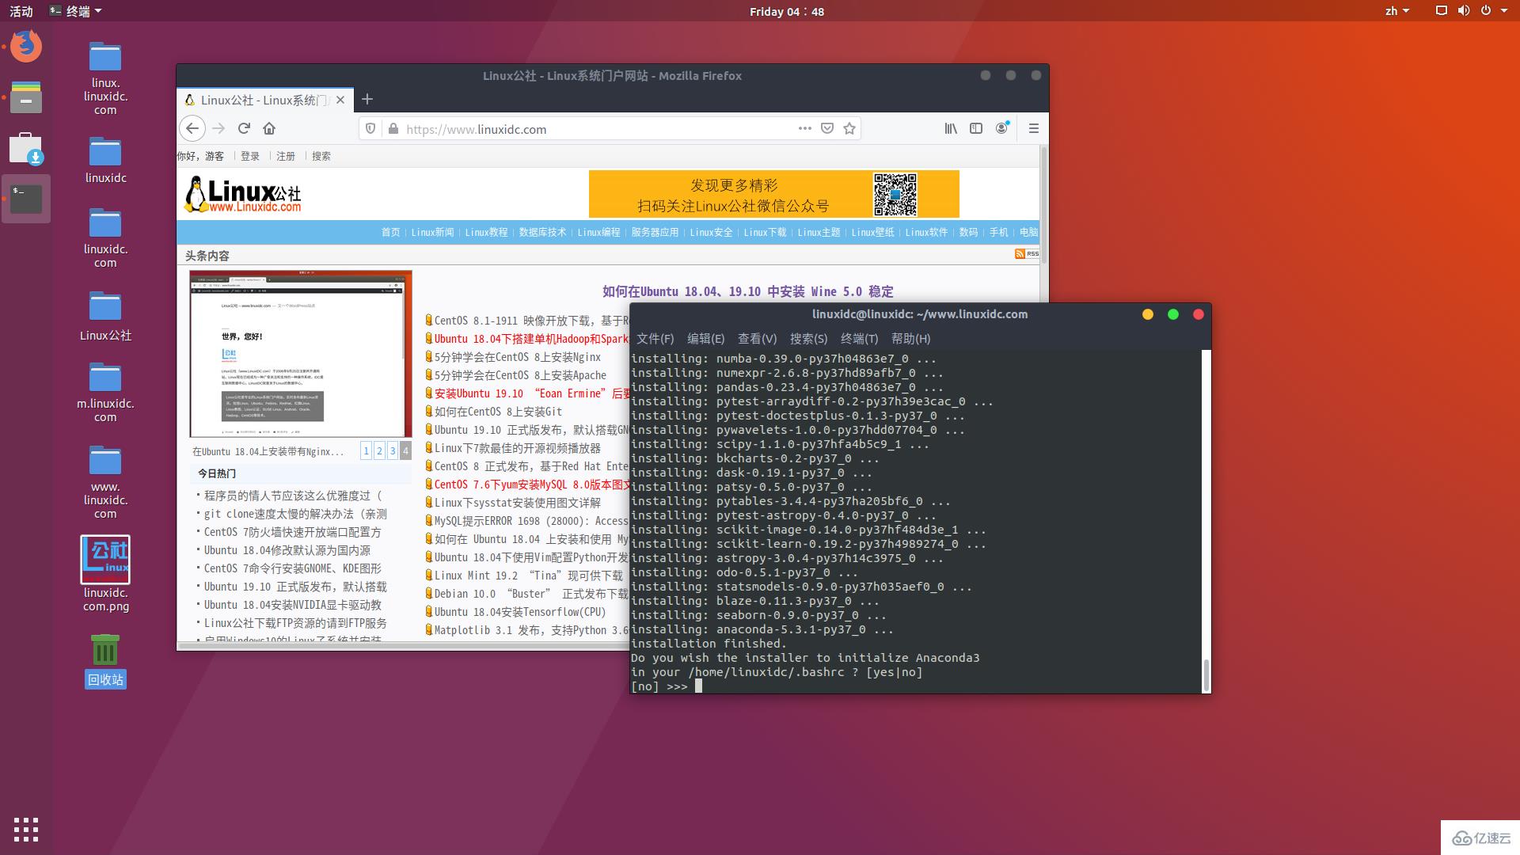Viewport: 1520px width, 855px height.
Task: Reload the current Firefox page
Action: click(244, 128)
